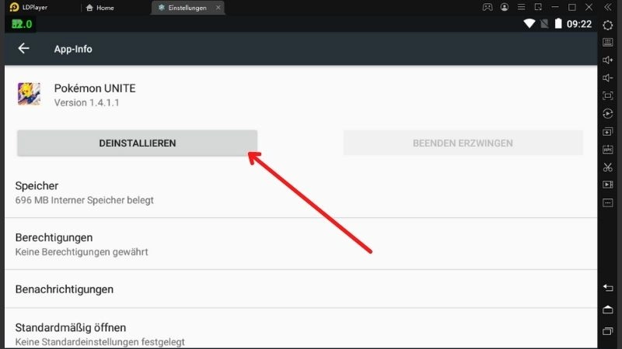Click the scissors screenshot icon
This screenshot has height=349, width=622.
(608, 167)
